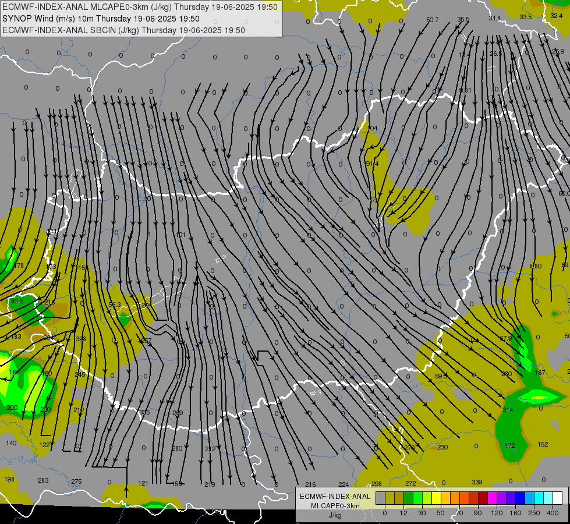Click the magenta legend swatch

coord(492,498)
